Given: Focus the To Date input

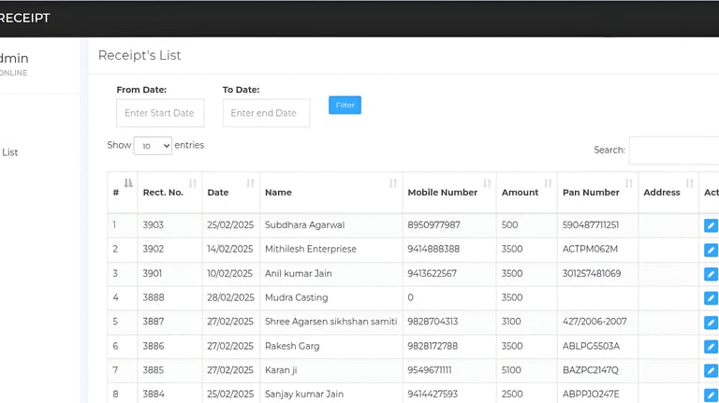Looking at the screenshot, I should click(267, 113).
